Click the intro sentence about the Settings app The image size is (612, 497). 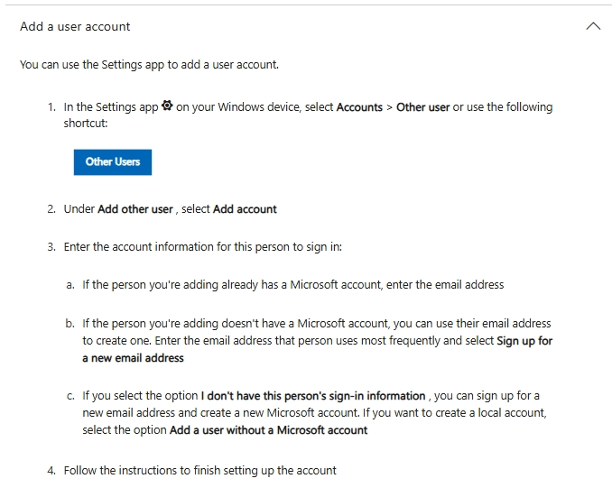point(149,65)
